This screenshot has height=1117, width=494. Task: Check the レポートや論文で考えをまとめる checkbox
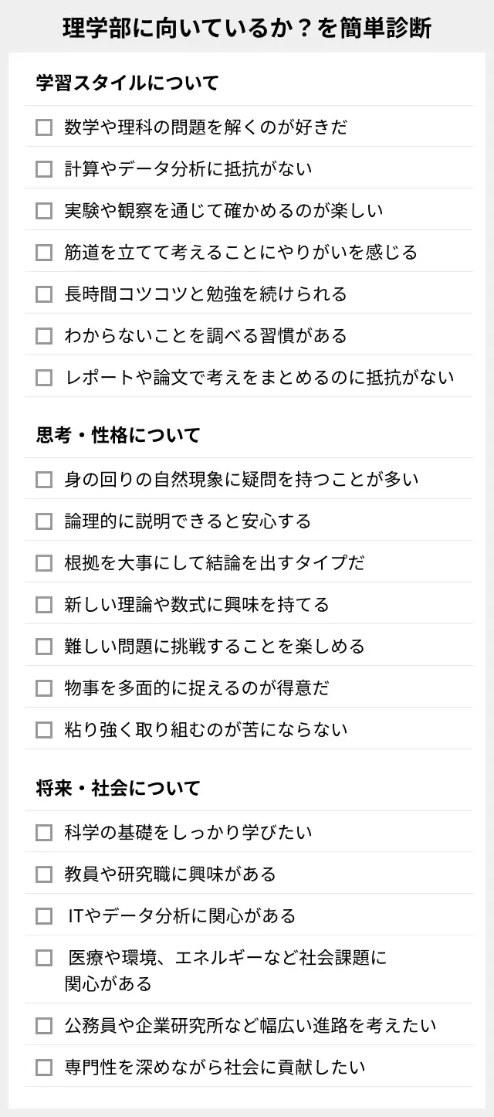(44, 377)
